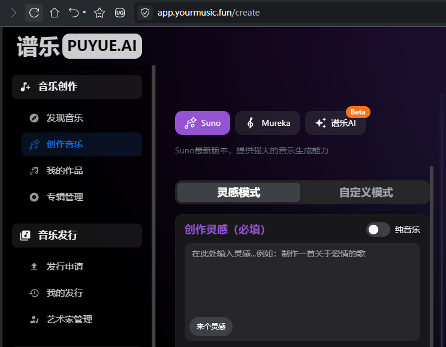Click the music note plus icon beside 音乐创作

(x=25, y=87)
